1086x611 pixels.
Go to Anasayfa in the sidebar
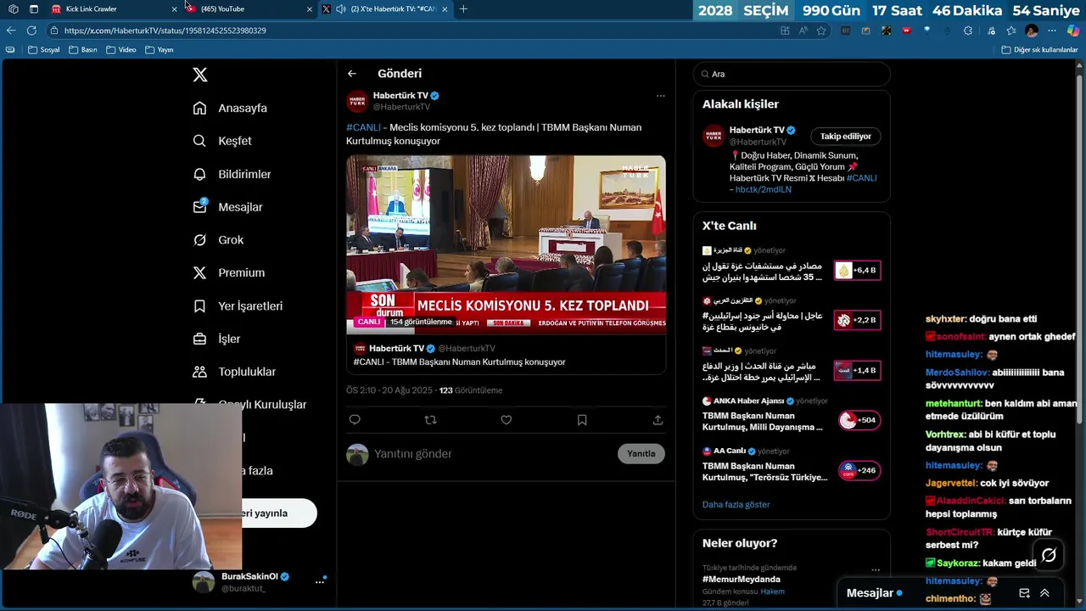point(230,108)
